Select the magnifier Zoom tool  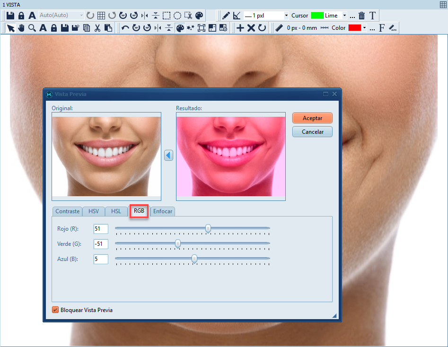[x=32, y=28]
